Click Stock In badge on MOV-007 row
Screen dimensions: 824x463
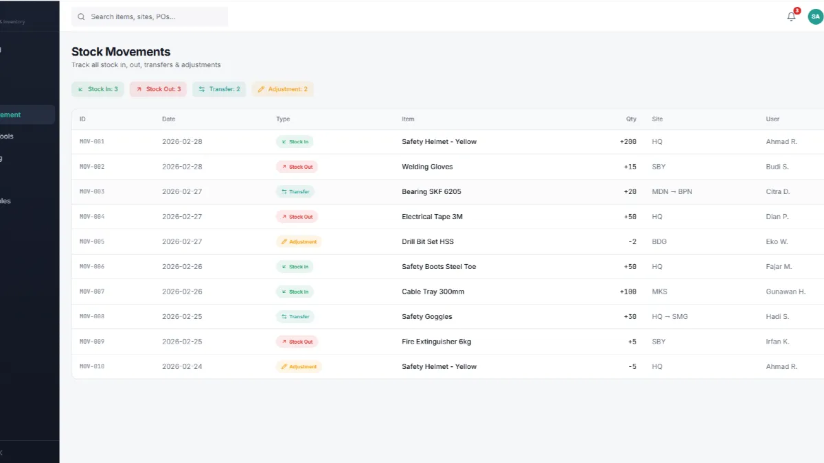tap(295, 292)
